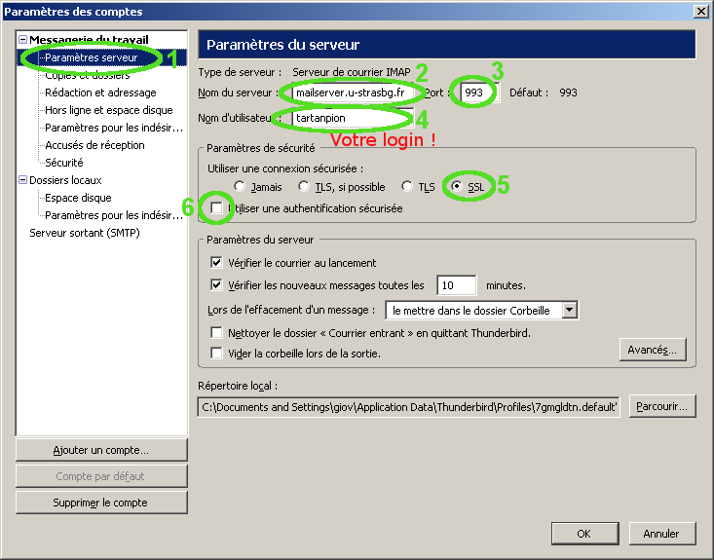The width and height of the screenshot is (714, 560).
Task: Enable Utiliser une authentification sécurisée checkbox
Action: 217,208
